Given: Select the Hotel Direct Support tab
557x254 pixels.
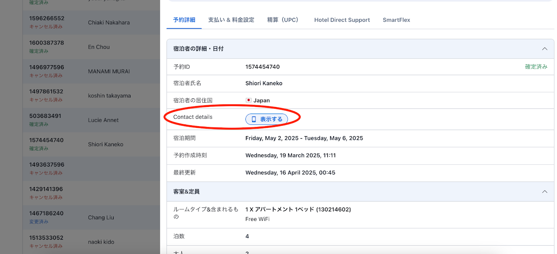Looking at the screenshot, I should tap(342, 20).
